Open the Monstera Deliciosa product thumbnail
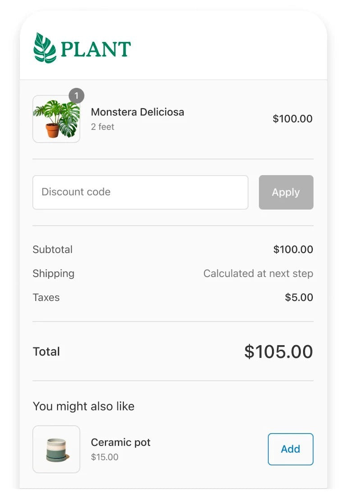This screenshot has height=498, width=347. (x=56, y=119)
